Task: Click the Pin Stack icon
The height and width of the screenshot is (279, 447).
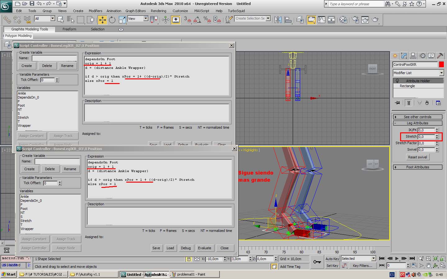Action: click(397, 103)
